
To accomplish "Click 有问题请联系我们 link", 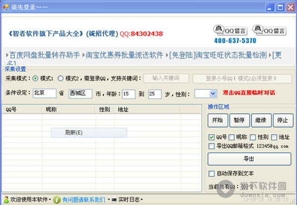I will pos(84,200).
